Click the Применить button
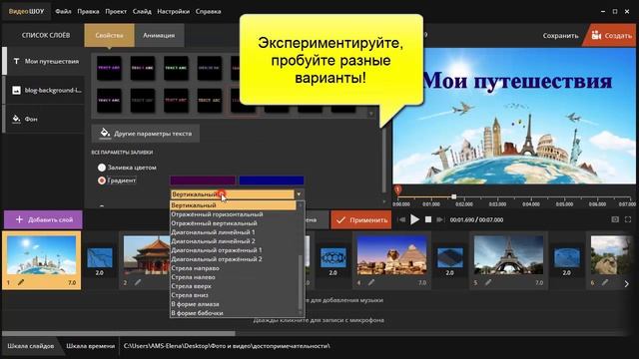Screen dimensions: 639x359 (361, 219)
